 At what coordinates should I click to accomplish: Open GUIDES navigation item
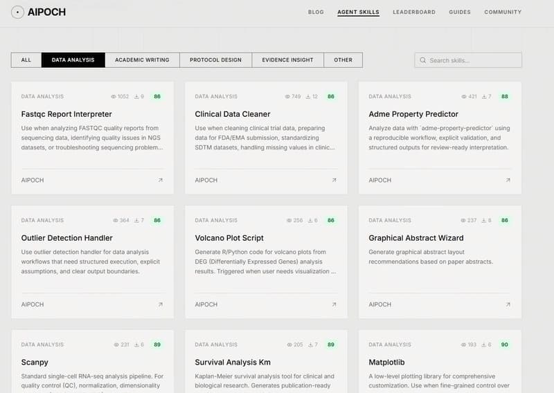point(460,12)
